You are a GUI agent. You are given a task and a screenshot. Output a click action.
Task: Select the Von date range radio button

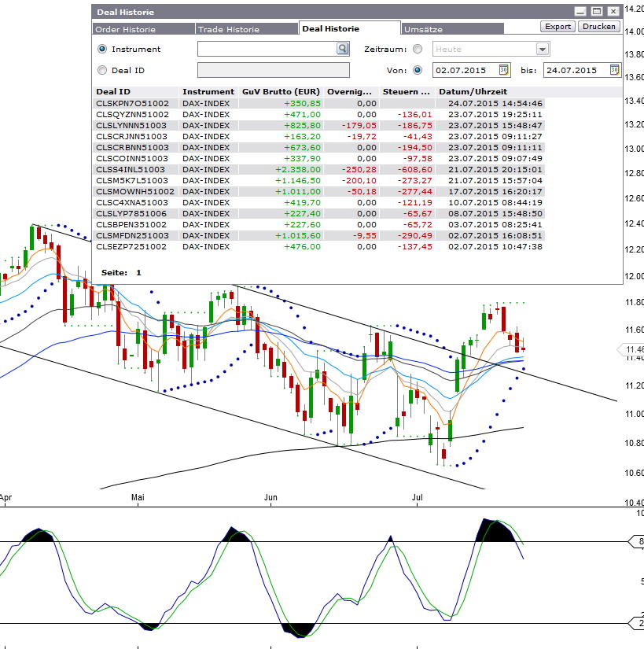pos(418,70)
